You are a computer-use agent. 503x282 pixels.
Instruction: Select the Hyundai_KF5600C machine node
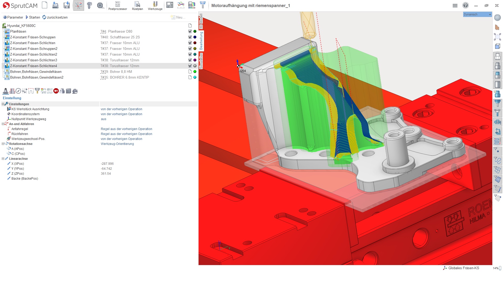coord(21,26)
